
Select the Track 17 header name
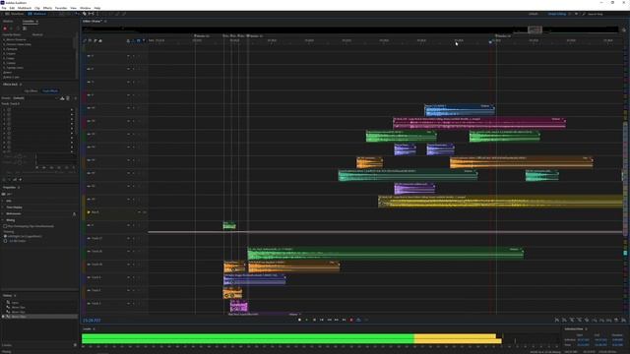click(x=96, y=238)
